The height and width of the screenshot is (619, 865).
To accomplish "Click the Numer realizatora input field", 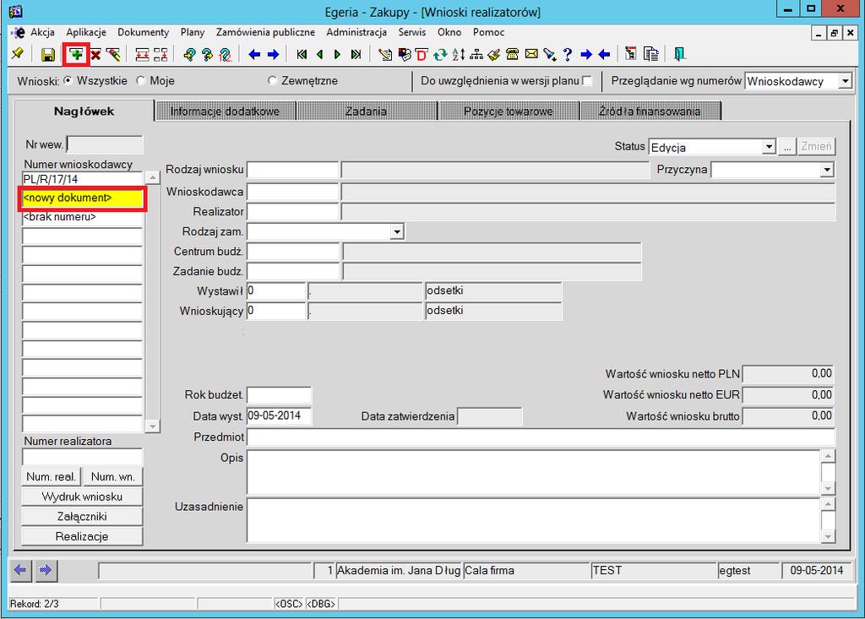I will point(82,456).
